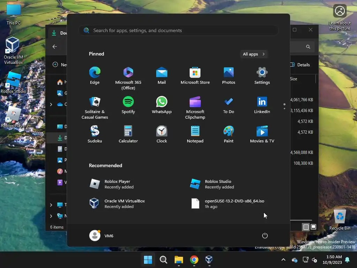Open LinkedIn app

(x=262, y=105)
